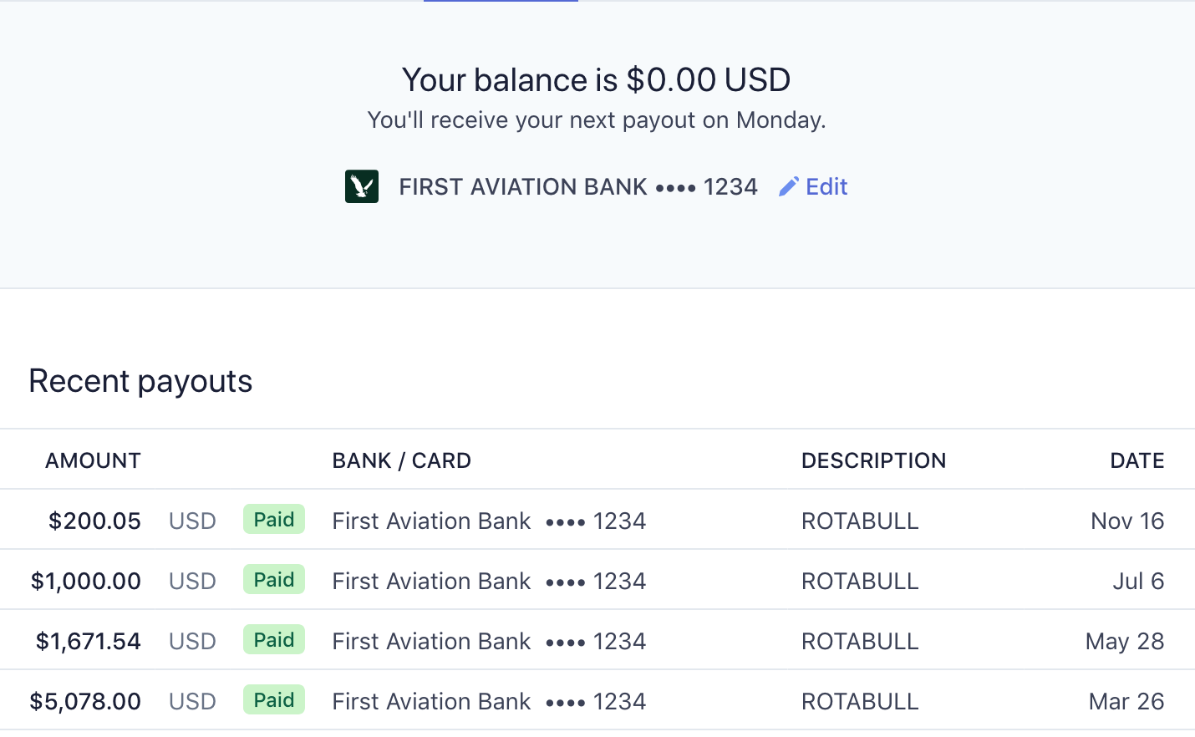Open the $1,000.00 payout amount
The image size is (1195, 737).
tap(86, 581)
